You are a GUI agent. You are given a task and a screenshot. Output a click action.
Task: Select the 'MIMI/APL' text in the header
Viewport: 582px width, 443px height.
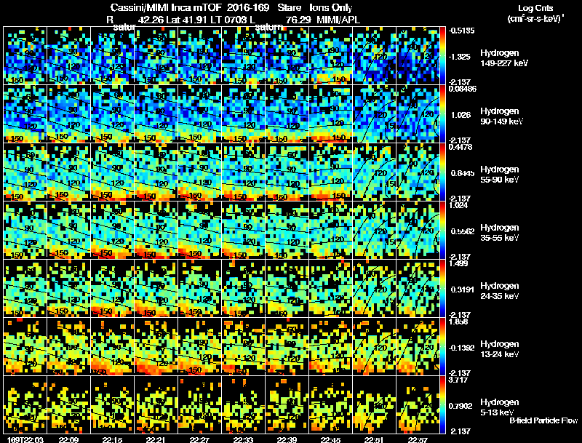click(338, 20)
